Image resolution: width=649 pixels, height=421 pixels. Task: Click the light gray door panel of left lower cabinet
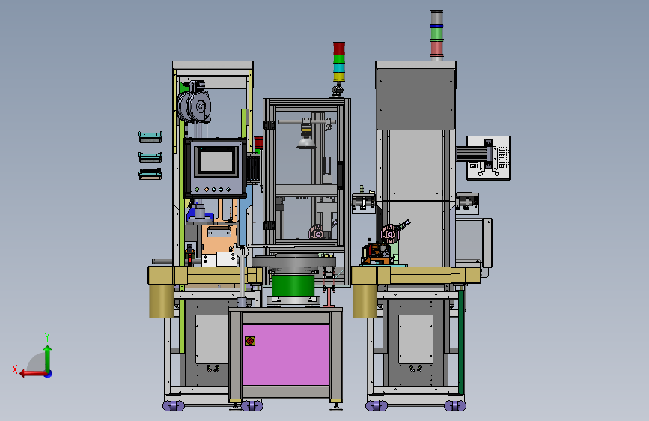pyautogui.click(x=212, y=339)
